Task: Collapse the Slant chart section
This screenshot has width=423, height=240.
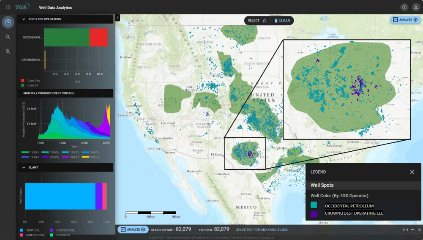Action: tap(24, 167)
